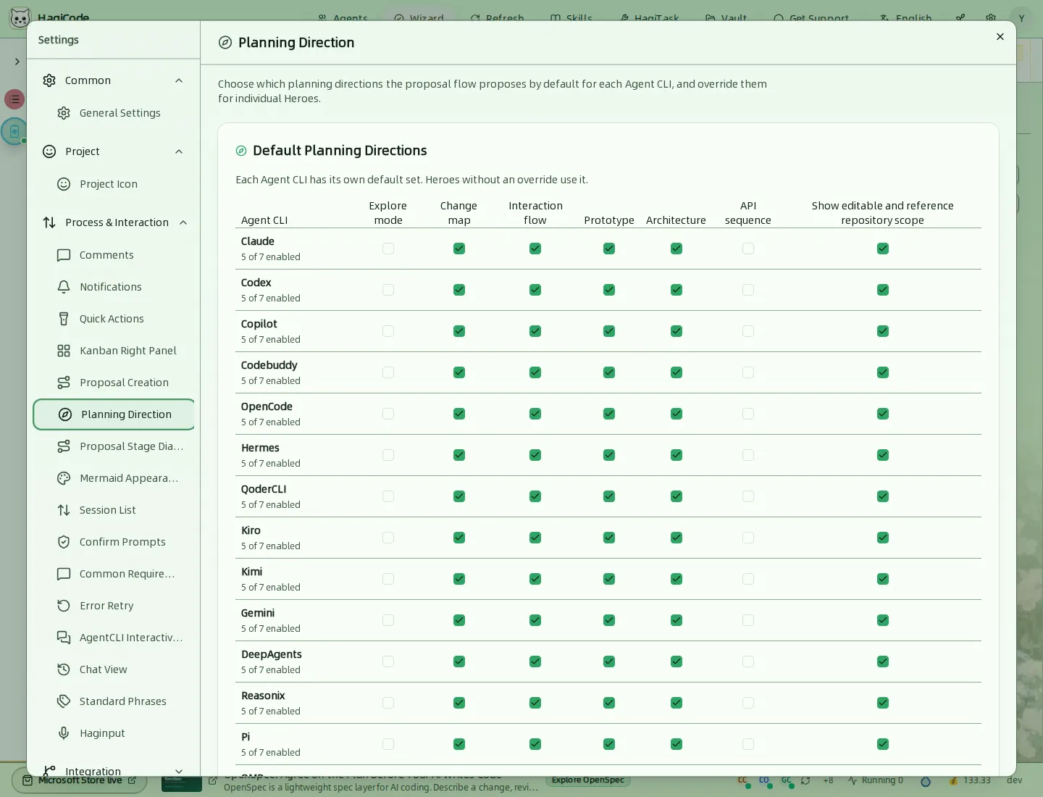This screenshot has width=1043, height=797.
Task: Click the Haginput microphone icon
Action: (x=64, y=733)
